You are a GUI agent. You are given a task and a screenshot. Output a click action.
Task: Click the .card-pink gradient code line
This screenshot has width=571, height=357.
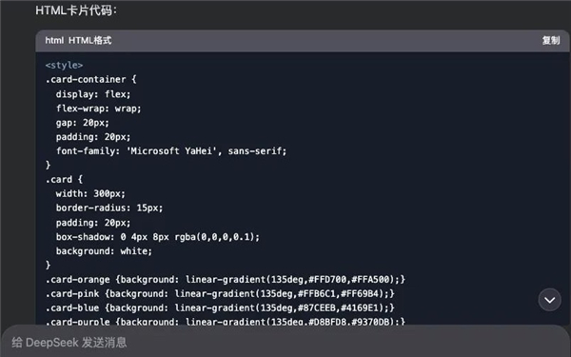point(220,293)
